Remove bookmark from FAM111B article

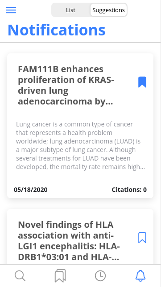tap(142, 82)
